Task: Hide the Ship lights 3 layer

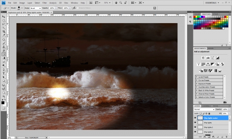Action: pos(195,132)
